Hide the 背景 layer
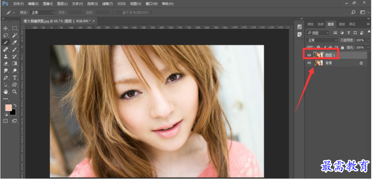The height and width of the screenshot is (179, 372). tap(309, 63)
